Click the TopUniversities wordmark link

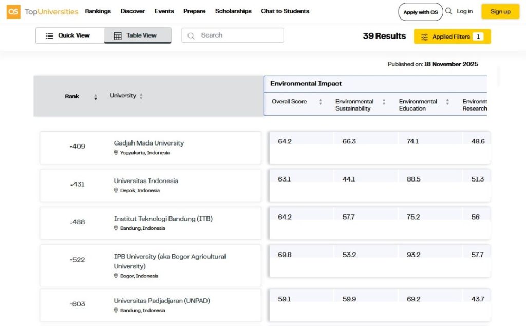click(x=51, y=12)
